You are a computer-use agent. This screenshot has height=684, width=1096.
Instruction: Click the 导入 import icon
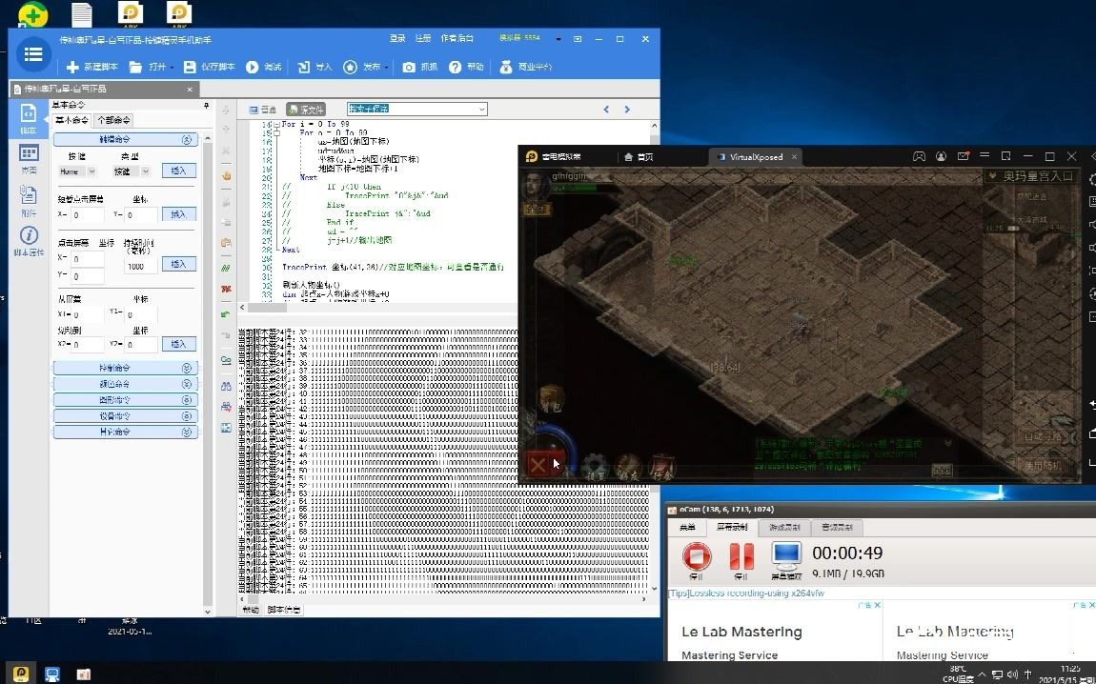point(303,67)
